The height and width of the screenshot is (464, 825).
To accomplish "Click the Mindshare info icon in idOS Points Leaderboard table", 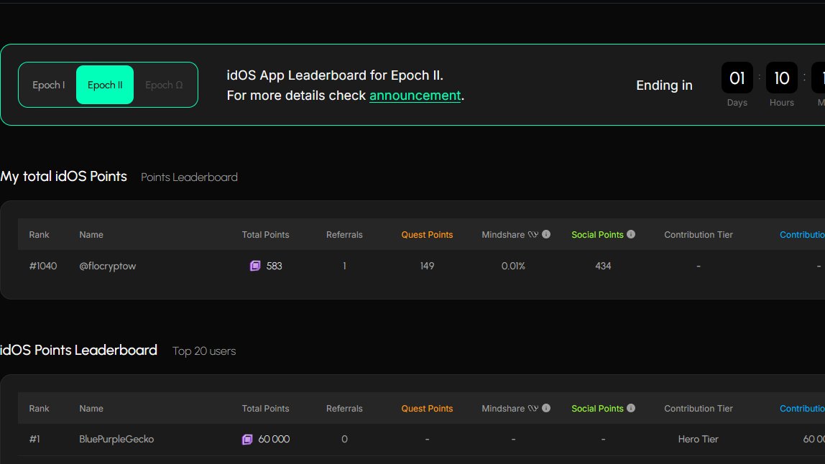I will pos(546,408).
